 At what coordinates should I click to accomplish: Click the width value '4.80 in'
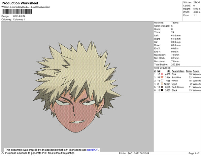pos(197,12)
